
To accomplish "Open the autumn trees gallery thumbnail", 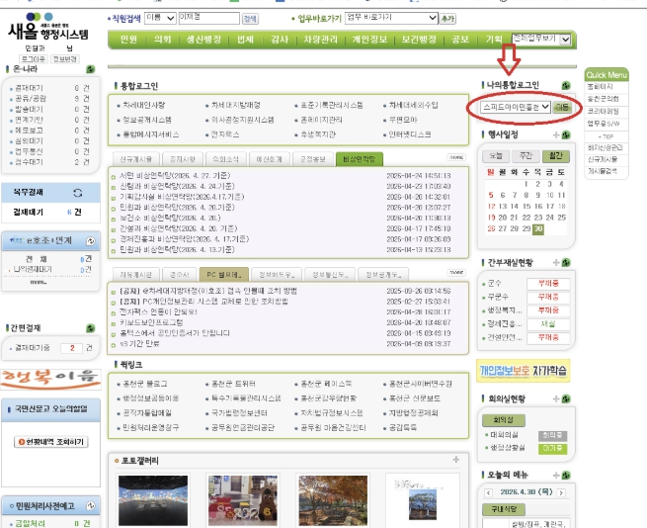I will (333, 500).
